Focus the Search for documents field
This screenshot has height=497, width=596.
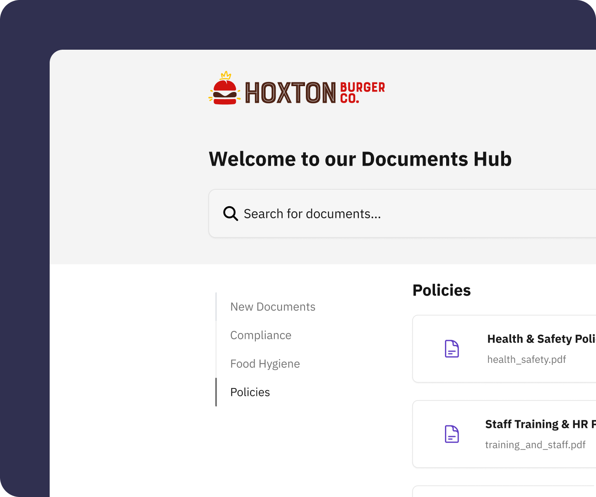(x=402, y=214)
